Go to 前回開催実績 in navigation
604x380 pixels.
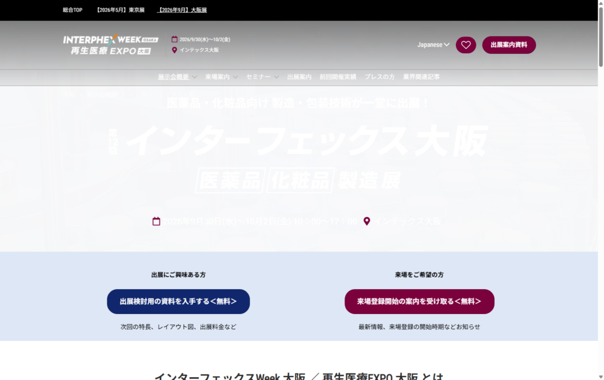(x=337, y=77)
